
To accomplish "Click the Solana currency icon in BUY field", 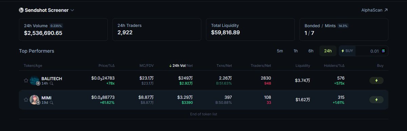I will [384, 51].
